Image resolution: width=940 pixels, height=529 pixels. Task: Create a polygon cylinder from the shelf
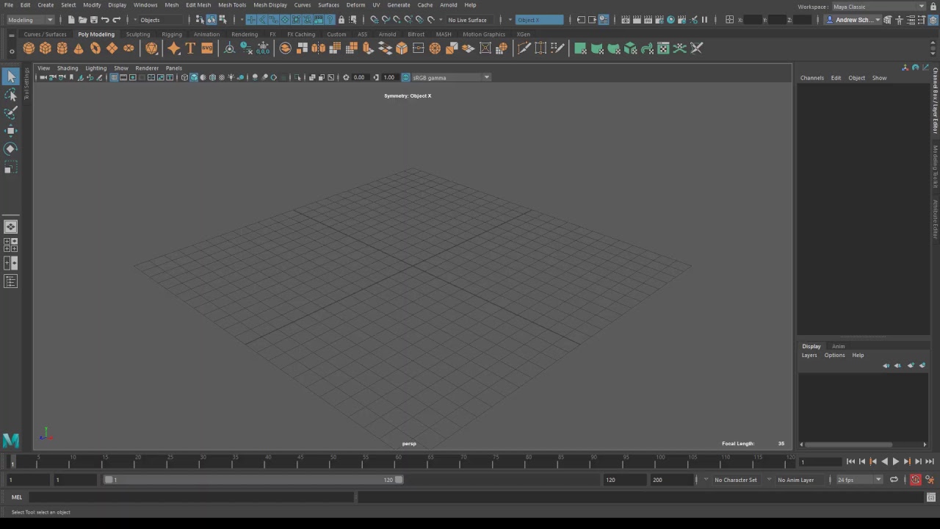pyautogui.click(x=62, y=48)
